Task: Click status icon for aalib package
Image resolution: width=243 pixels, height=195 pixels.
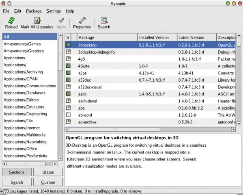Action: click(x=68, y=94)
